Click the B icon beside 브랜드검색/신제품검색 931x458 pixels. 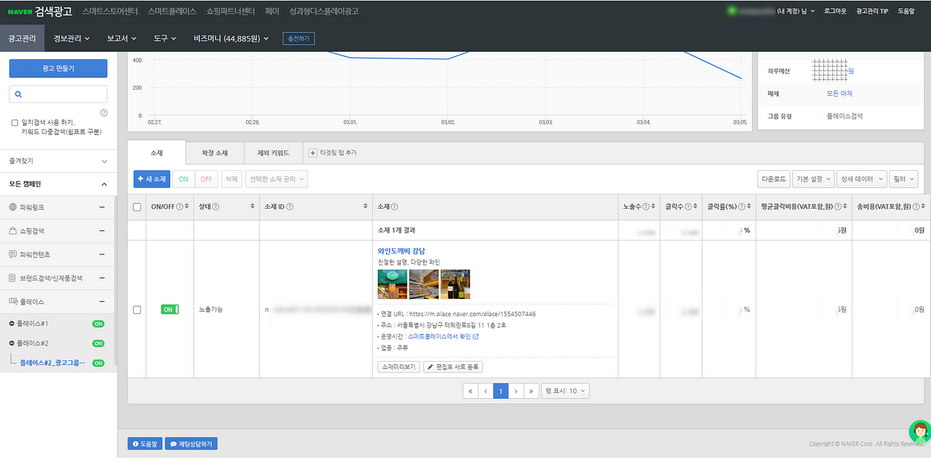13,278
